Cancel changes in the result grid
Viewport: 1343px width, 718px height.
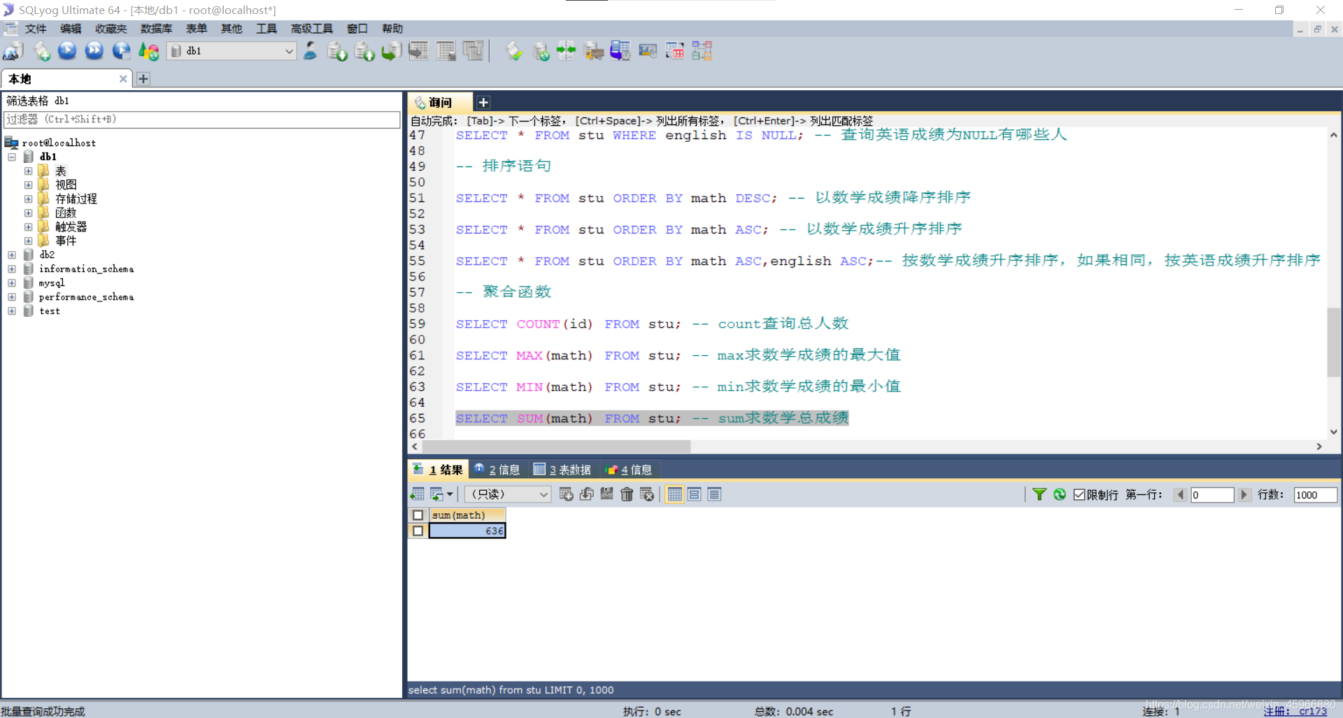647,494
